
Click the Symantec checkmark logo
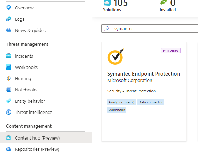[116, 57]
